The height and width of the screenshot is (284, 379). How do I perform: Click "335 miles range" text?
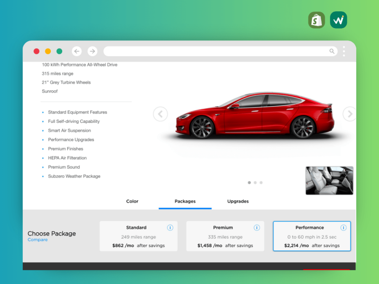tap(225, 237)
